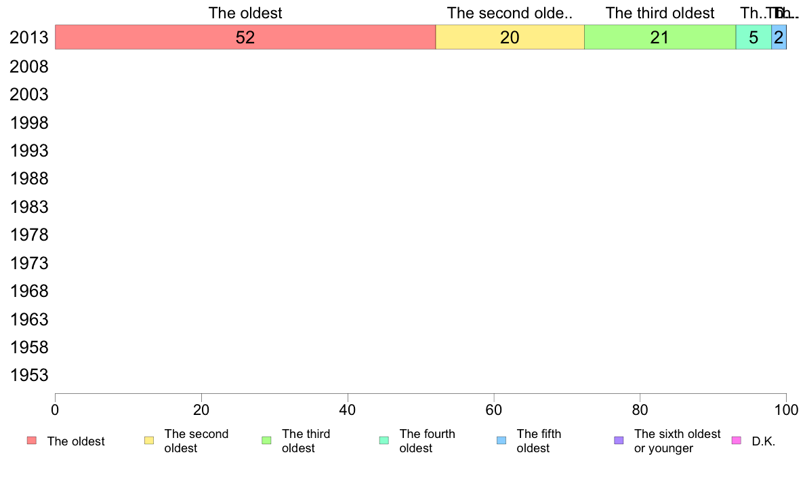Click the 1973 year label

[x=28, y=264]
